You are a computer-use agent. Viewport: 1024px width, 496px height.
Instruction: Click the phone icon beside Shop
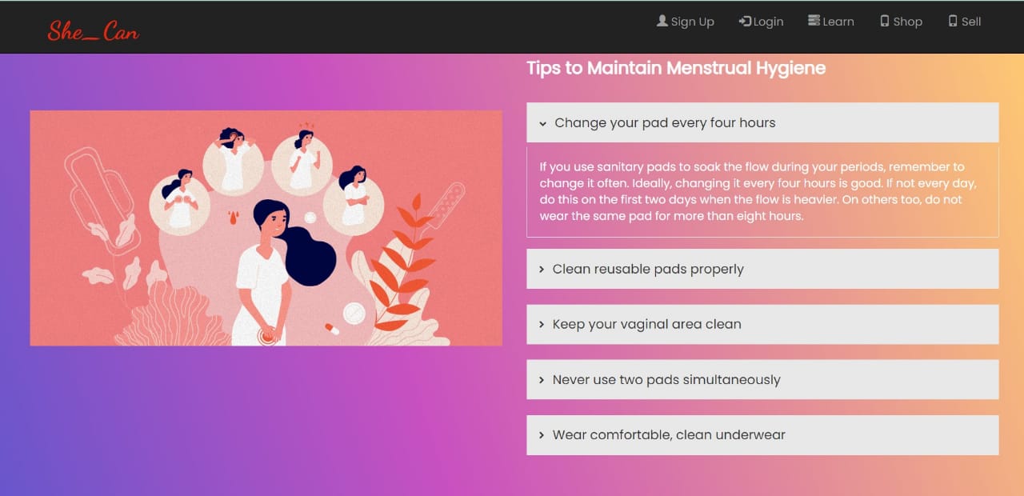(884, 21)
